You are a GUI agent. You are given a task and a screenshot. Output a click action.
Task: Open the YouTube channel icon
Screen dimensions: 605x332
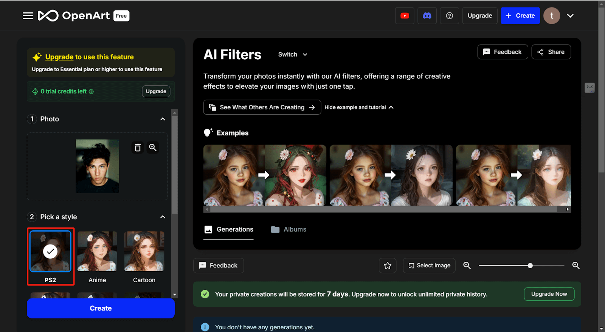(x=405, y=16)
